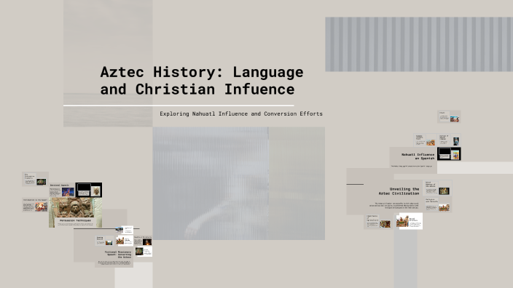Open the 'Social Structure' white slide thumbnail
The image size is (513, 288).
pyautogui.click(x=409, y=221)
